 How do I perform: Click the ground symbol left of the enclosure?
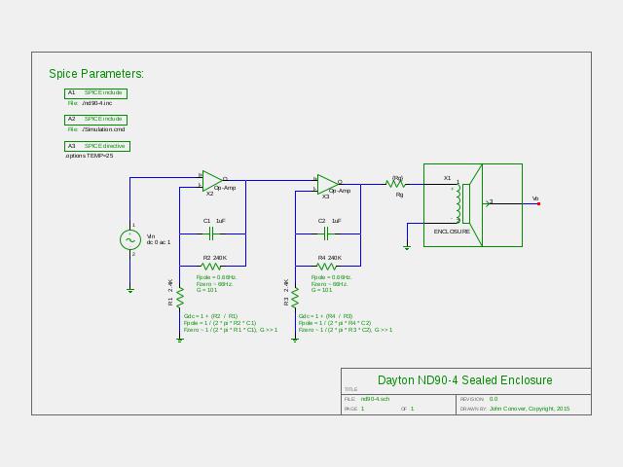407,248
